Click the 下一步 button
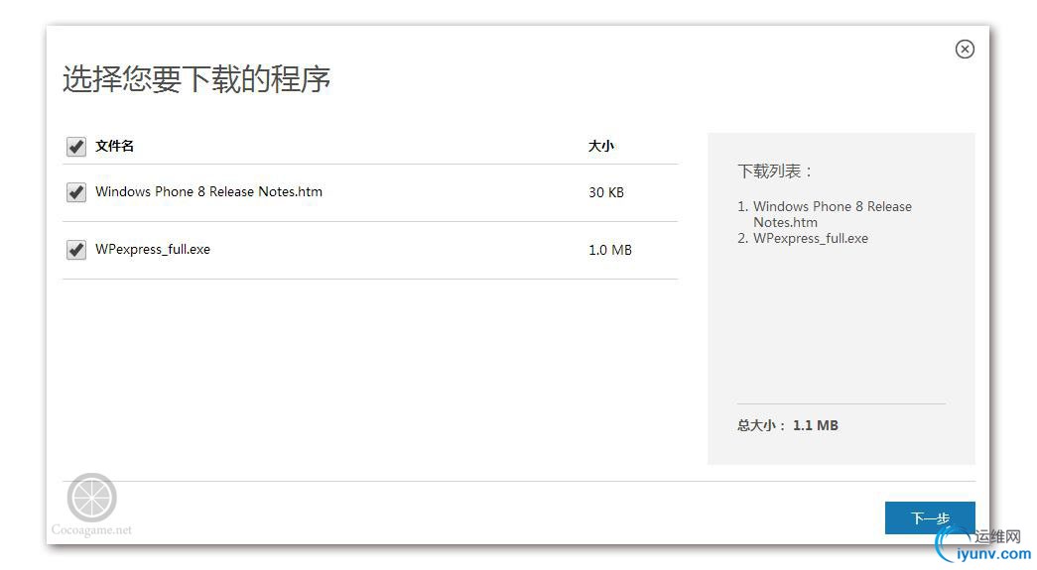The height and width of the screenshot is (570, 1037). pyautogui.click(x=930, y=517)
